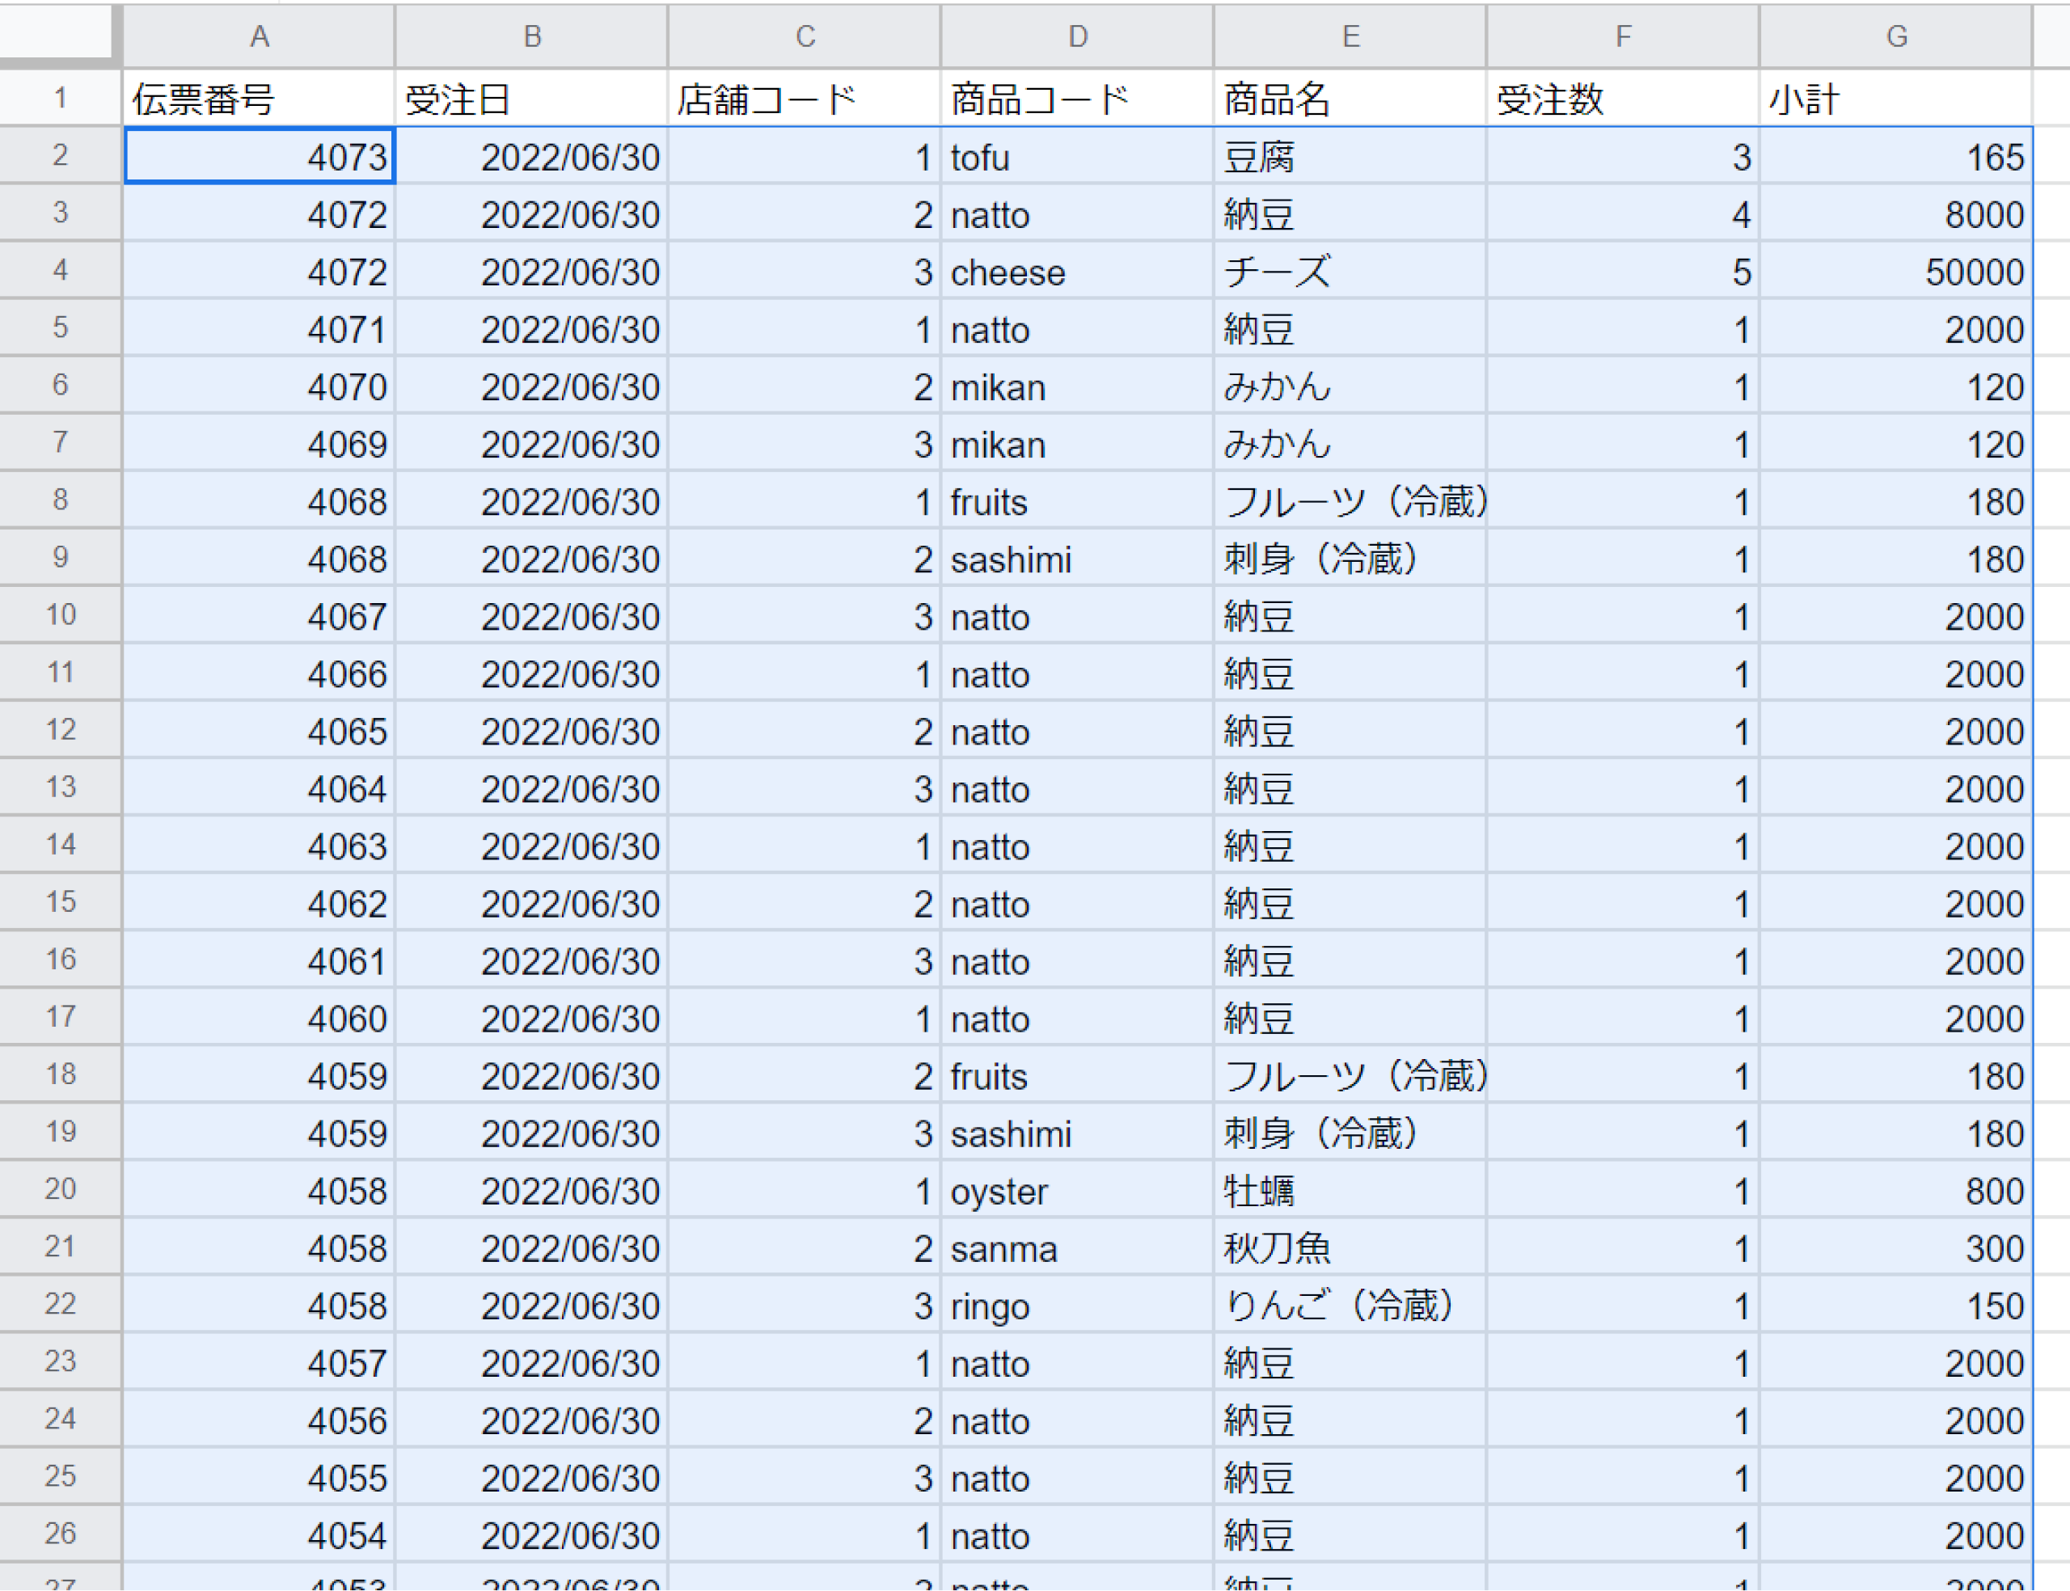
Task: Click subtotal cell showing 50000
Action: coord(1896,272)
